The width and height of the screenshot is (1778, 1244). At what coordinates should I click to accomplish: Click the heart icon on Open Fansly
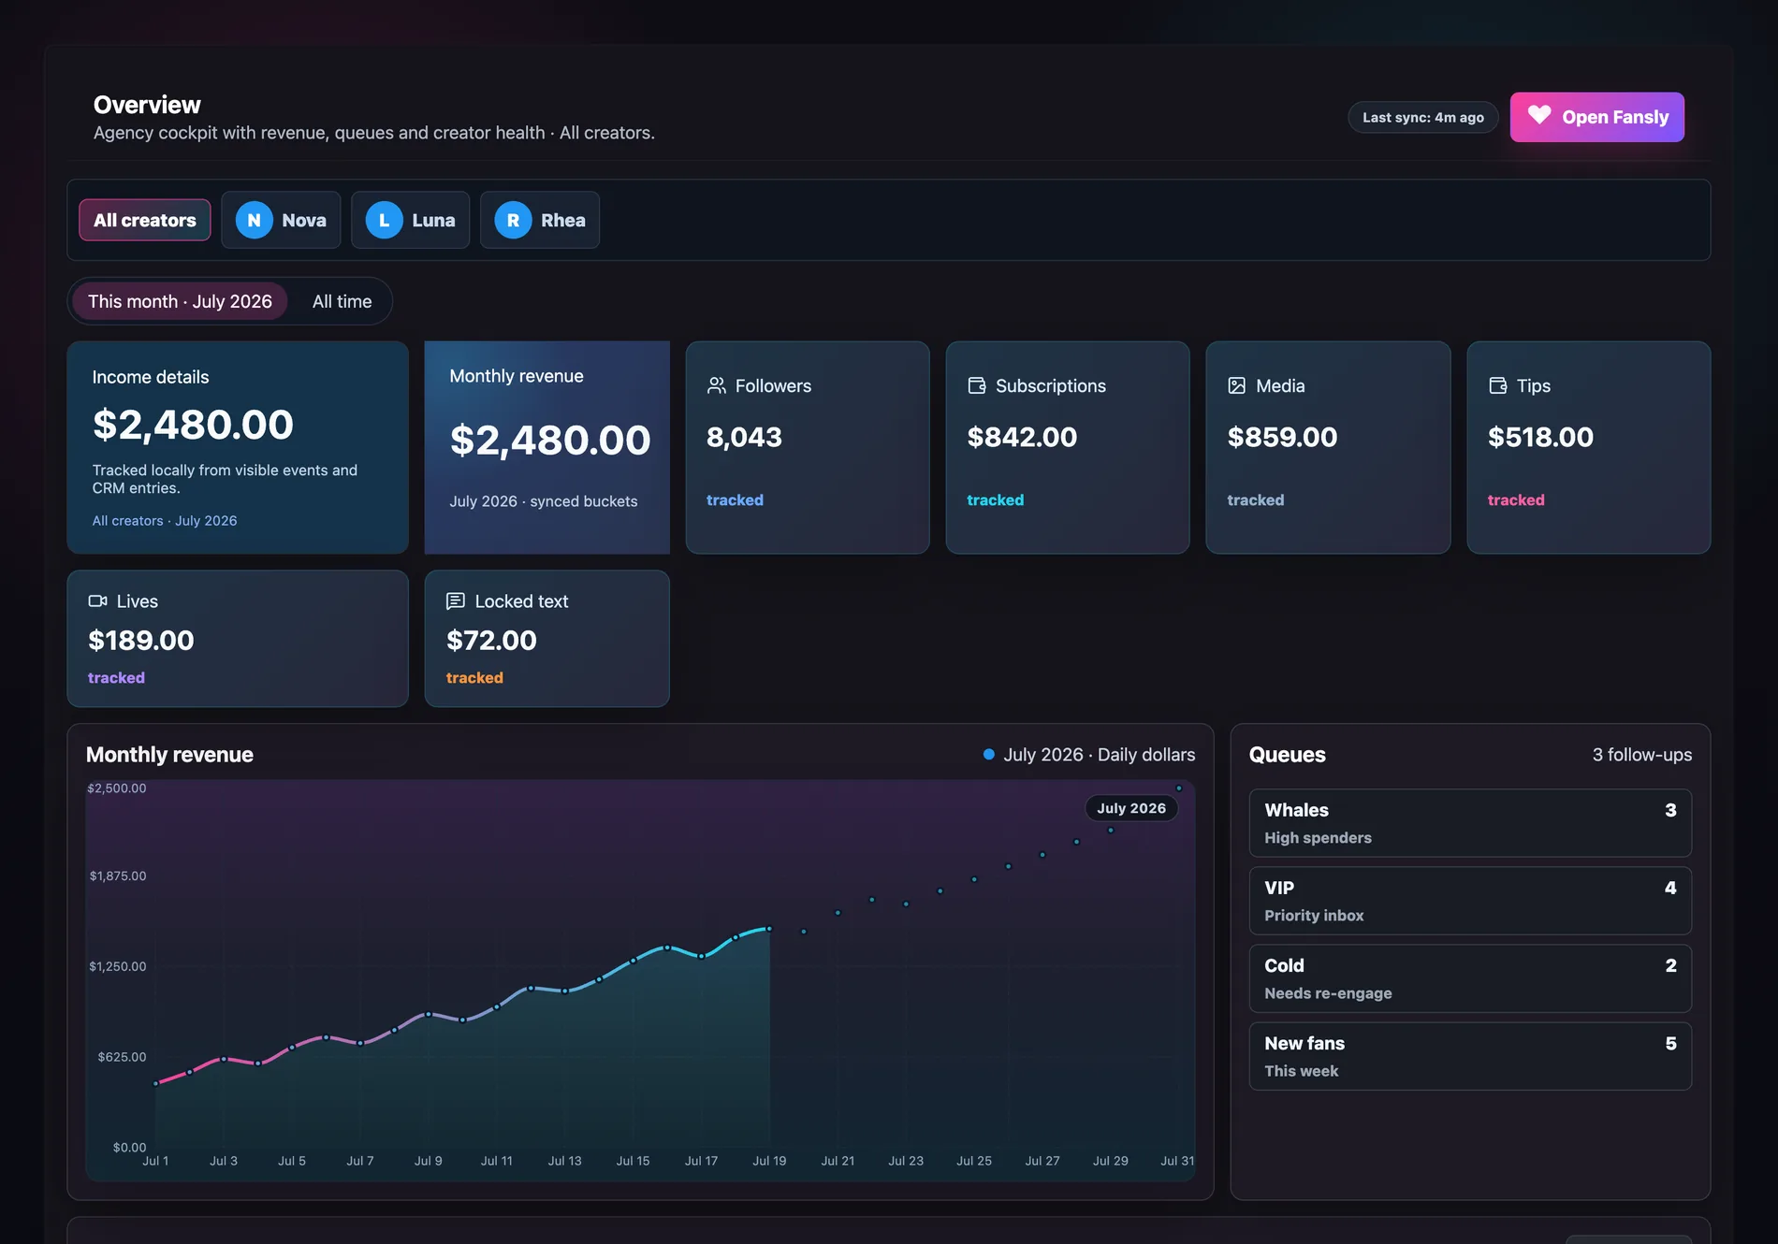pyautogui.click(x=1539, y=115)
